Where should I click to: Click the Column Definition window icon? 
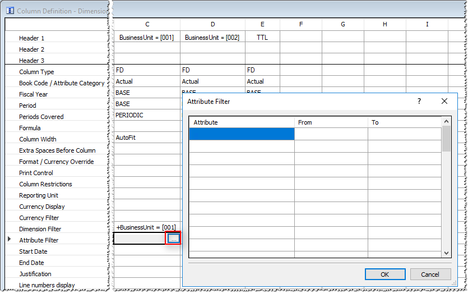point(10,11)
